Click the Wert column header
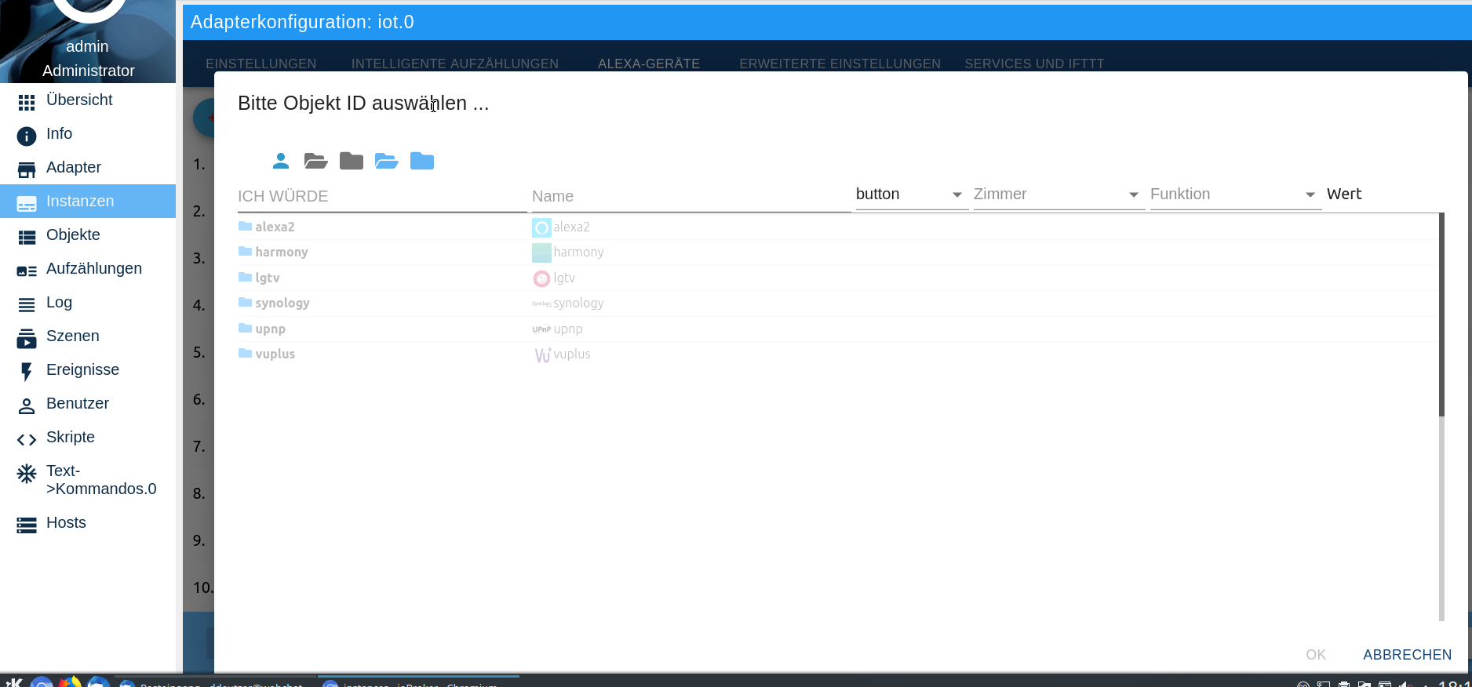The image size is (1472, 687). coord(1344,194)
